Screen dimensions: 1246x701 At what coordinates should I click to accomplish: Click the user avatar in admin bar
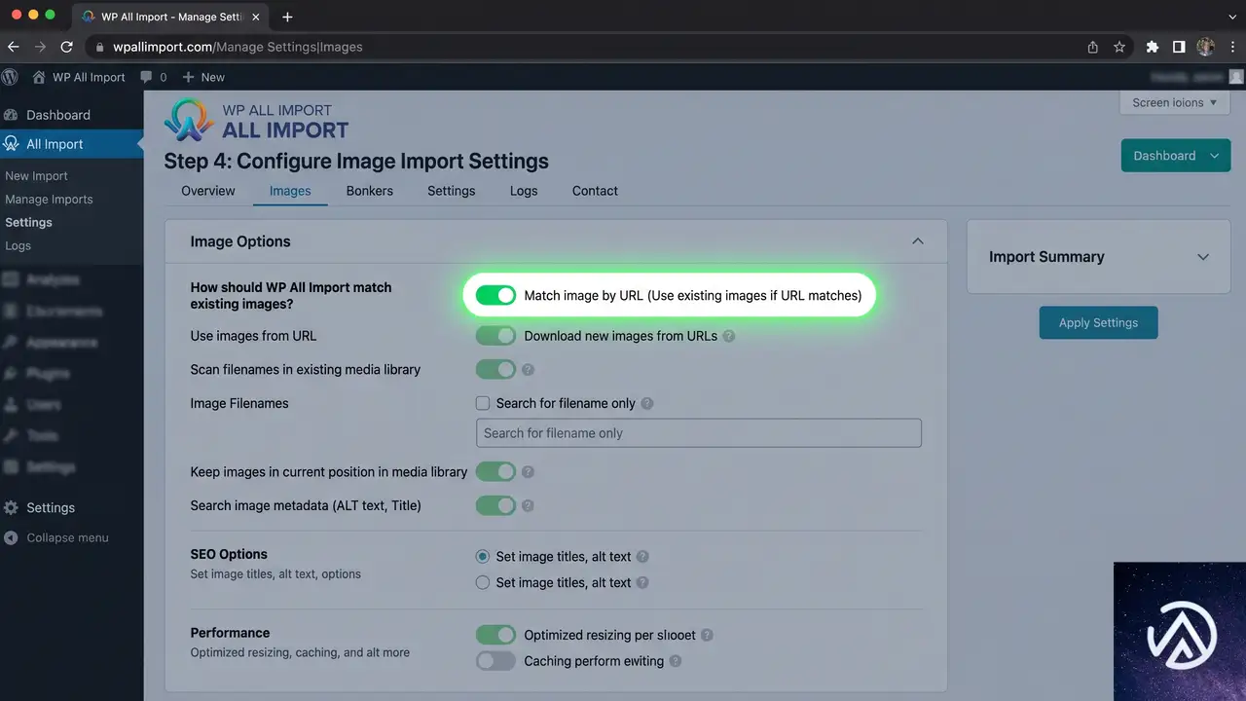click(1236, 77)
